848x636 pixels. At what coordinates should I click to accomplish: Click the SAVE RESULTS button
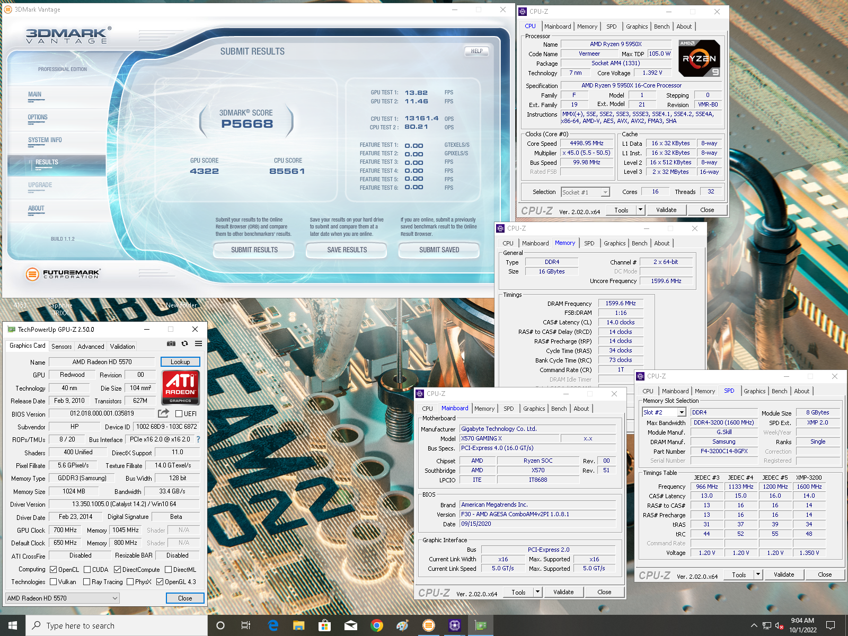pos(347,250)
